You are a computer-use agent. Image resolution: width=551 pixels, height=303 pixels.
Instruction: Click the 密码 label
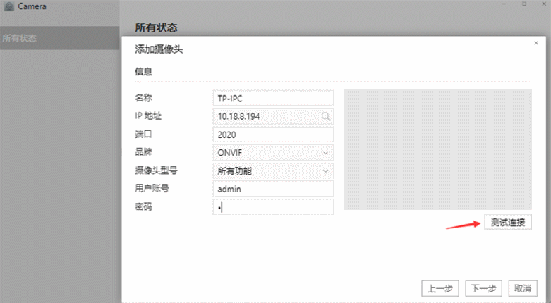click(x=143, y=206)
